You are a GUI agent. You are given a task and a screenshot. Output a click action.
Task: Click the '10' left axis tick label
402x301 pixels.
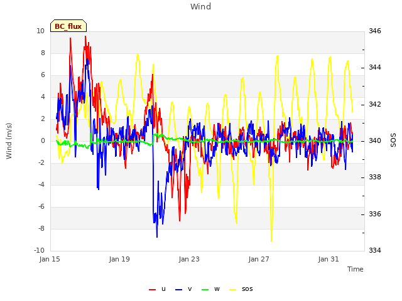[40, 31]
